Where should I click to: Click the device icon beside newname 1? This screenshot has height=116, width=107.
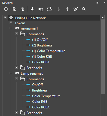point(17,28)
